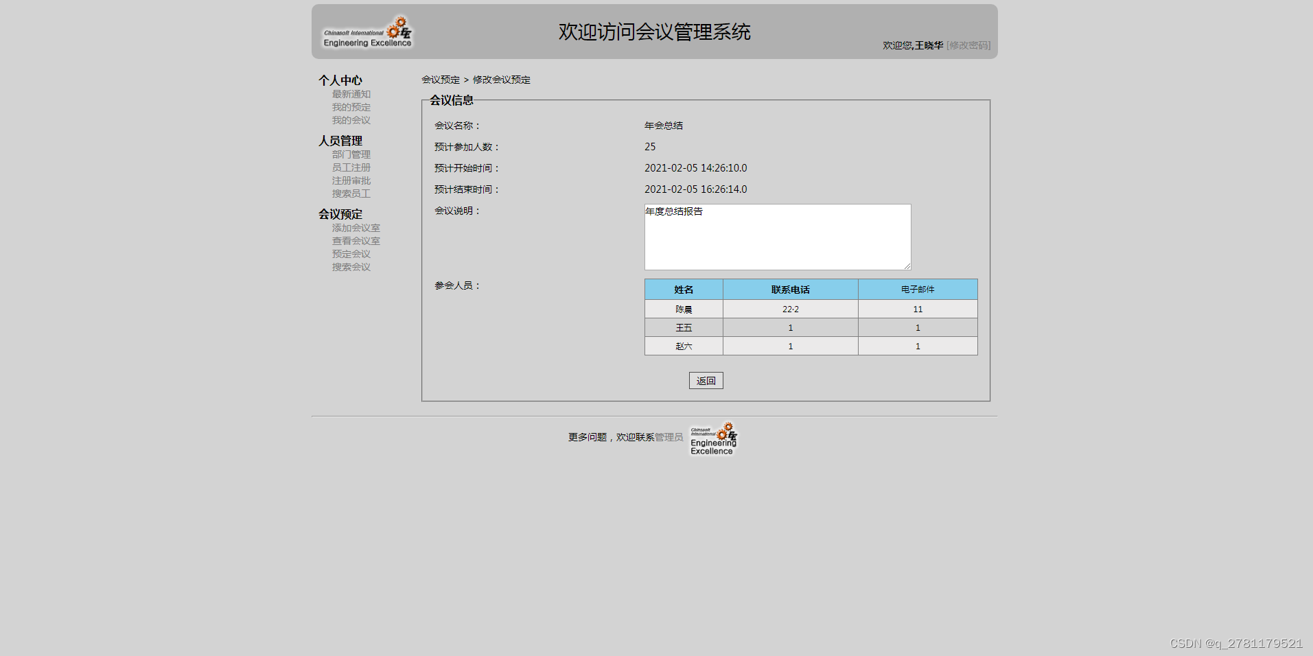Open the 修改密码 link
The image size is (1313, 656).
[x=968, y=45]
